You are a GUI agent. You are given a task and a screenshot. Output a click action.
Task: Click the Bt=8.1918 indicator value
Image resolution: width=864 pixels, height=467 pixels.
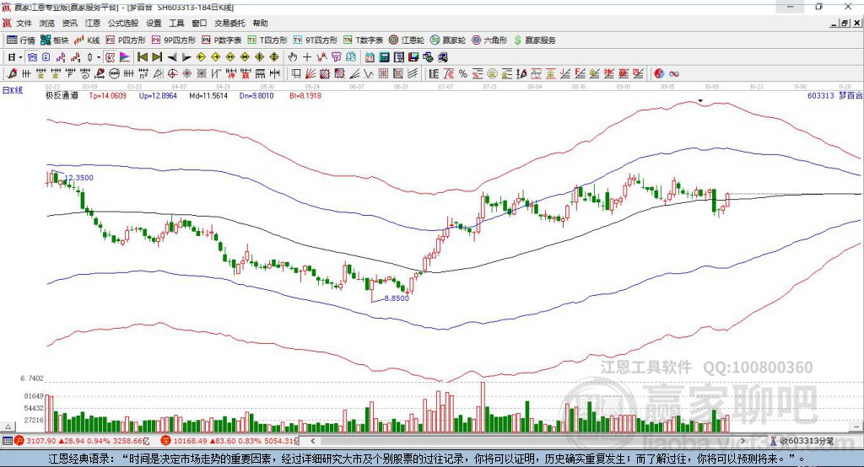[x=305, y=95]
